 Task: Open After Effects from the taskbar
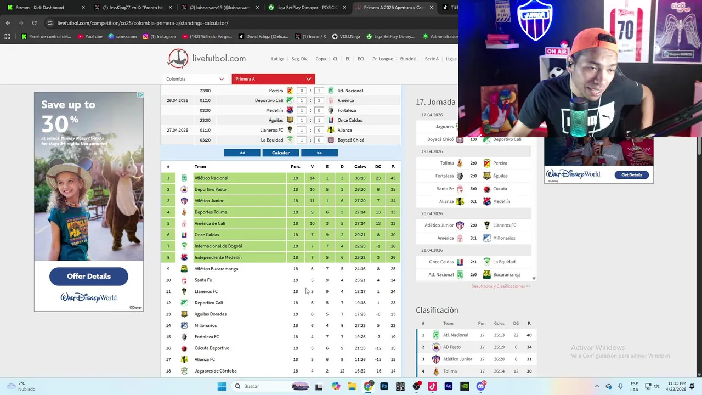click(448, 386)
